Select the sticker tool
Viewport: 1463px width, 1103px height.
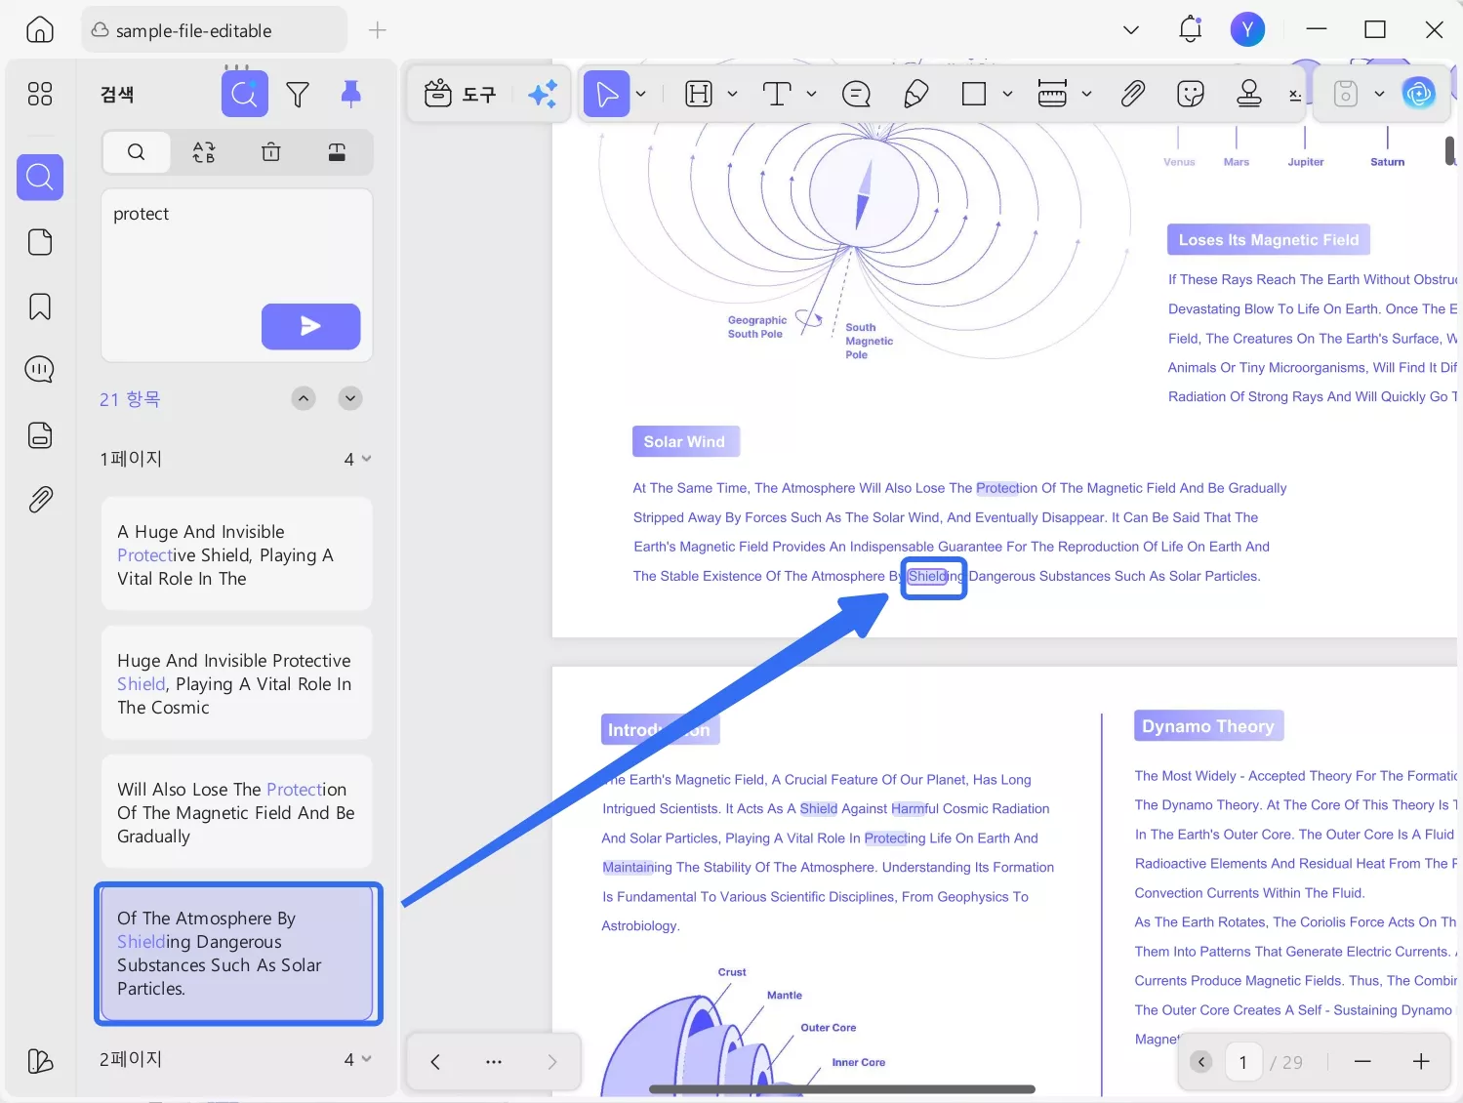click(1191, 94)
